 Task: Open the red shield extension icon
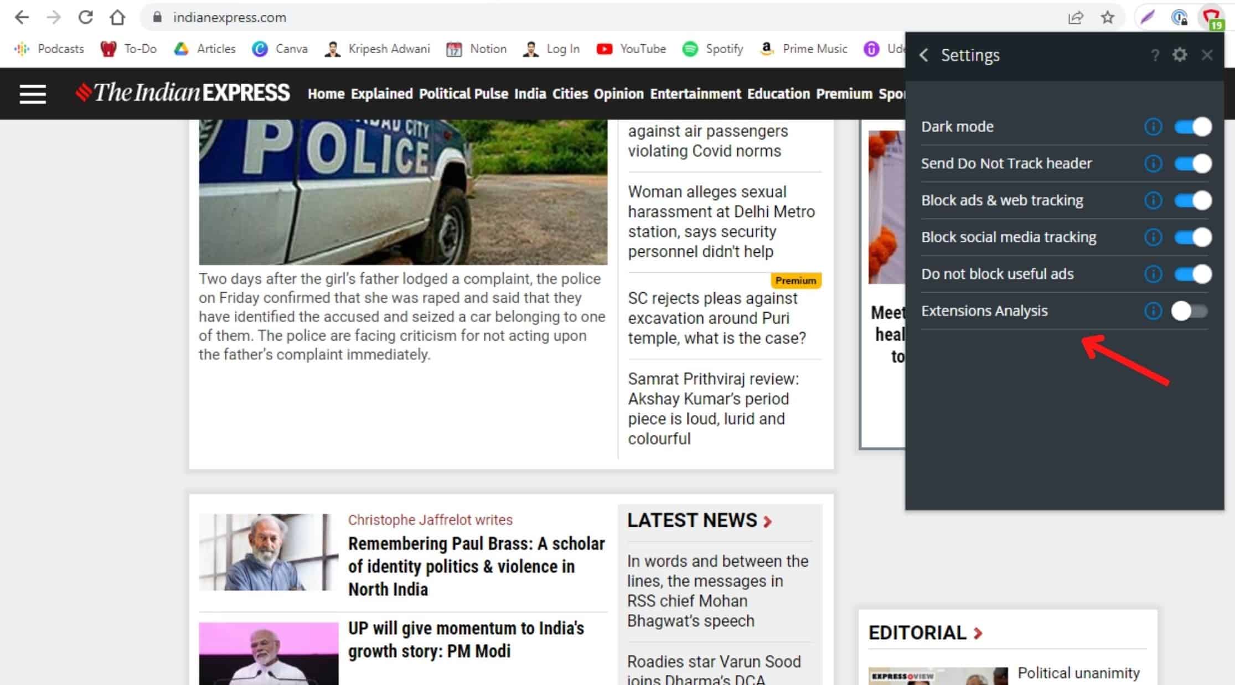point(1211,18)
